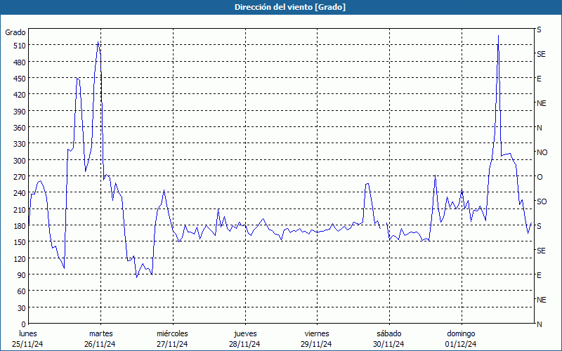Image resolution: width=562 pixels, height=351 pixels.
Task: Click the 180 tick on the left axis
Action: point(19,226)
